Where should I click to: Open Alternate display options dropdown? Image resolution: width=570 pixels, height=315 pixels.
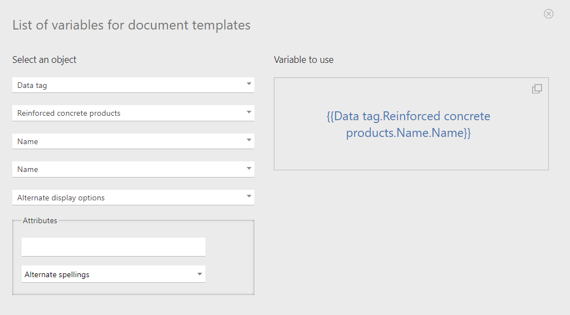pyautogui.click(x=133, y=197)
